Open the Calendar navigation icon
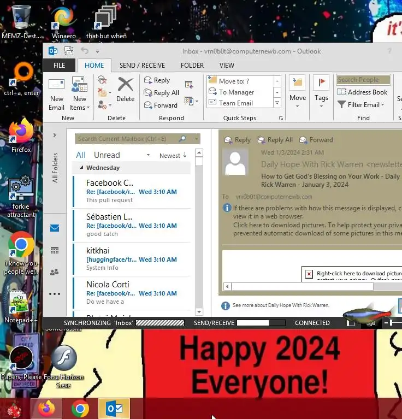402x419 pixels. click(x=55, y=250)
